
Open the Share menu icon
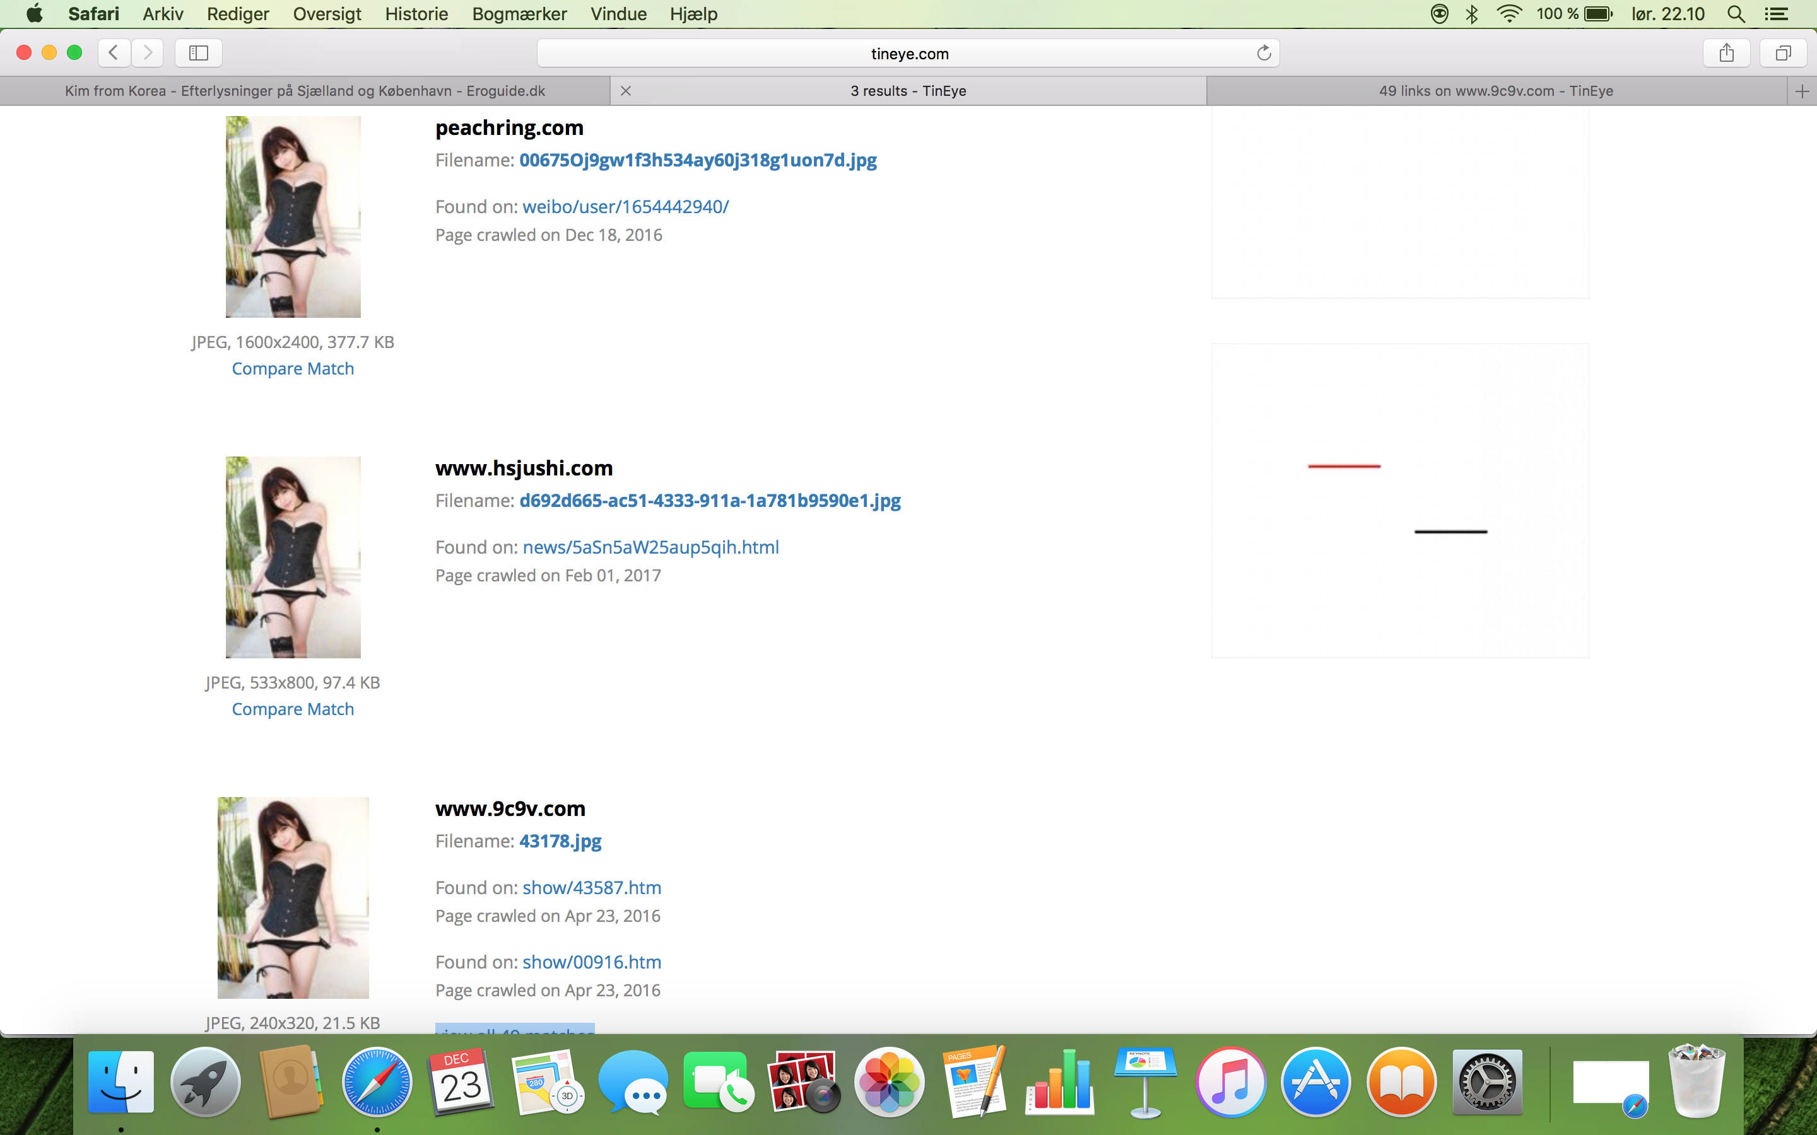(1726, 52)
